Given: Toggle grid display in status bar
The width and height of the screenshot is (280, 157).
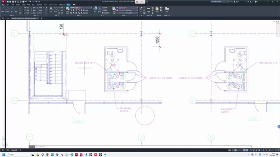Looking at the screenshot, I should 236,150.
